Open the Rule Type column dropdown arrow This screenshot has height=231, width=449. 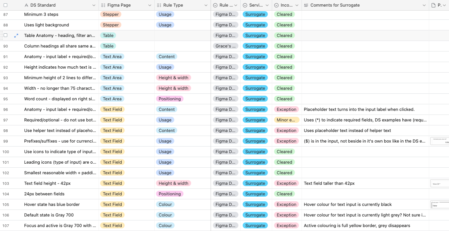pyautogui.click(x=206, y=5)
